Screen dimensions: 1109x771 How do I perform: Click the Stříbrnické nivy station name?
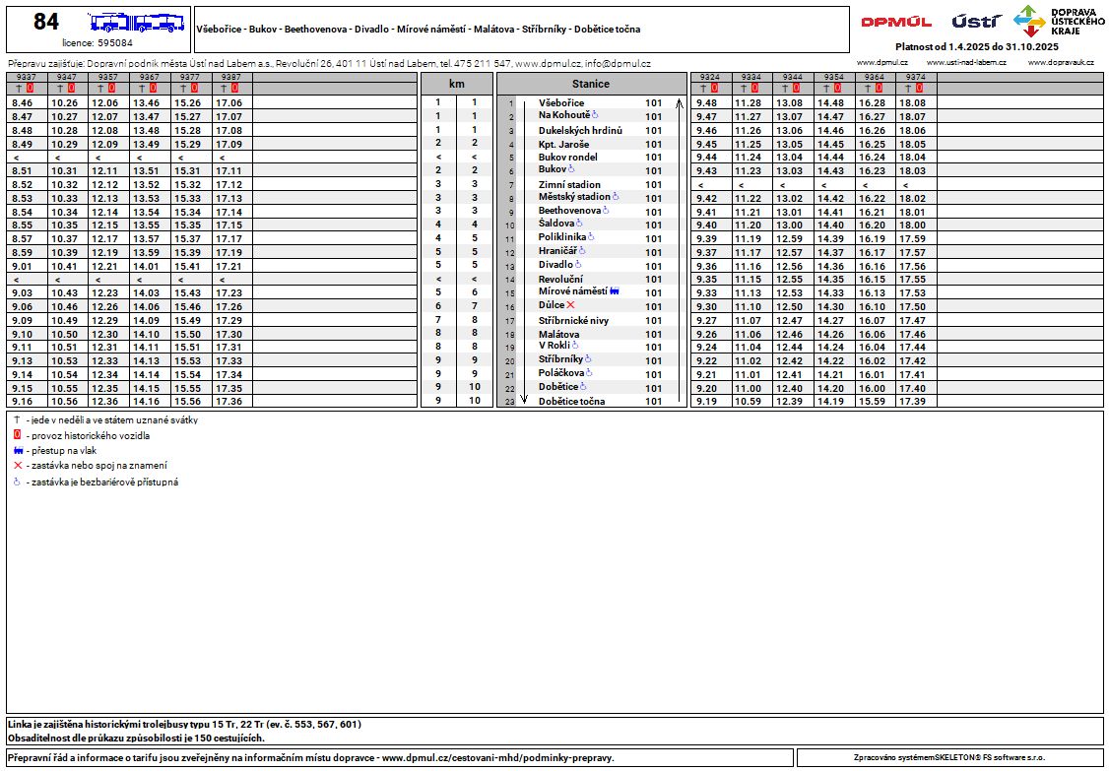click(573, 320)
